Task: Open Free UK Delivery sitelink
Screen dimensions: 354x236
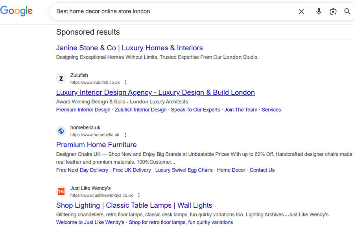Action: tap(132, 170)
